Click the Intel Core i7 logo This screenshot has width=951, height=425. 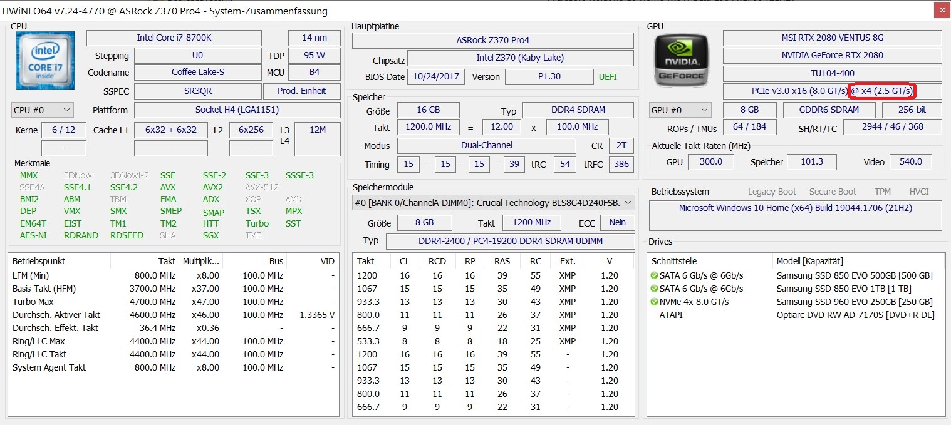(45, 61)
